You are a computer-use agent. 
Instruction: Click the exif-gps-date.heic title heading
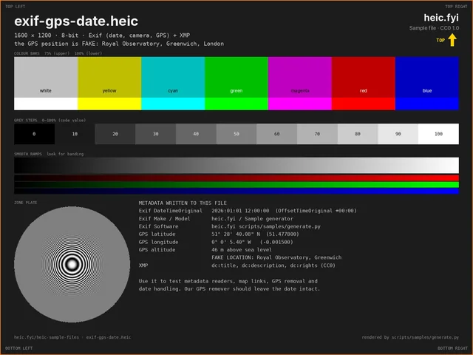(76, 21)
